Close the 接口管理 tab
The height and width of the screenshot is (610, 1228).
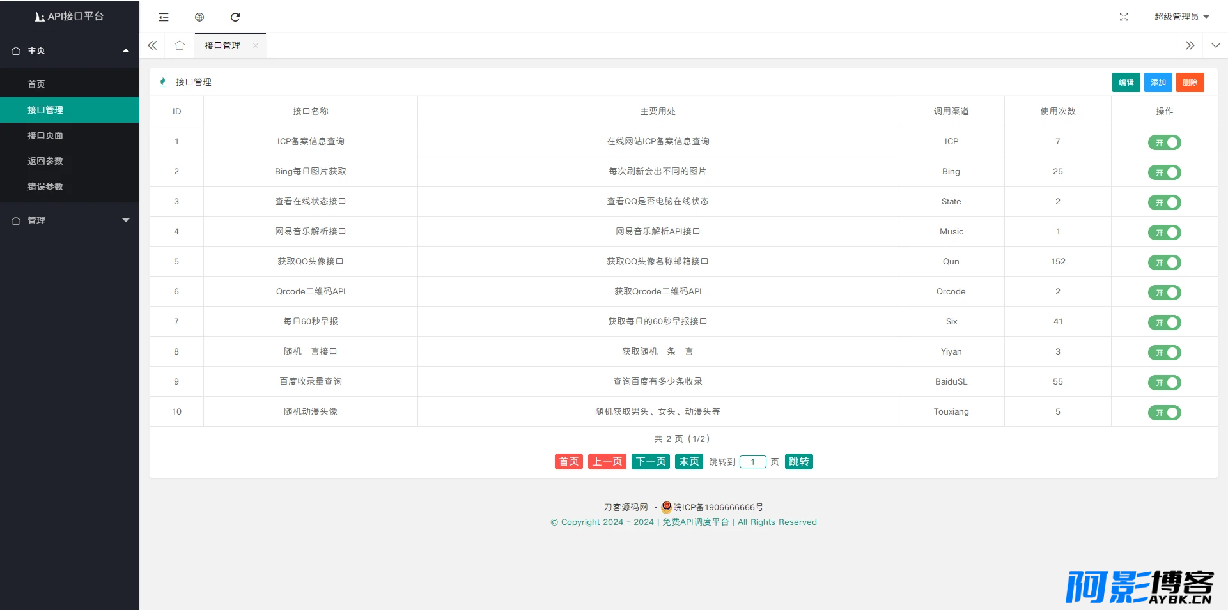pyautogui.click(x=256, y=45)
